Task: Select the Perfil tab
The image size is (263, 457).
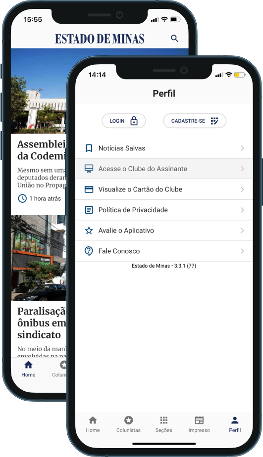Action: click(235, 424)
